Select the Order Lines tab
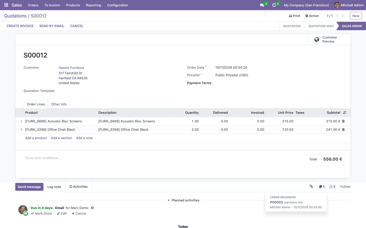 pyautogui.click(x=36, y=104)
